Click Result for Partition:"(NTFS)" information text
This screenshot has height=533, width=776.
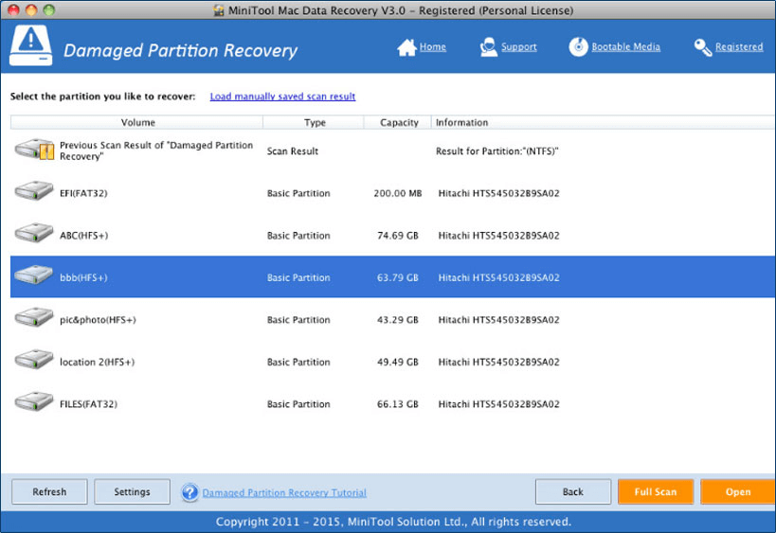496,151
